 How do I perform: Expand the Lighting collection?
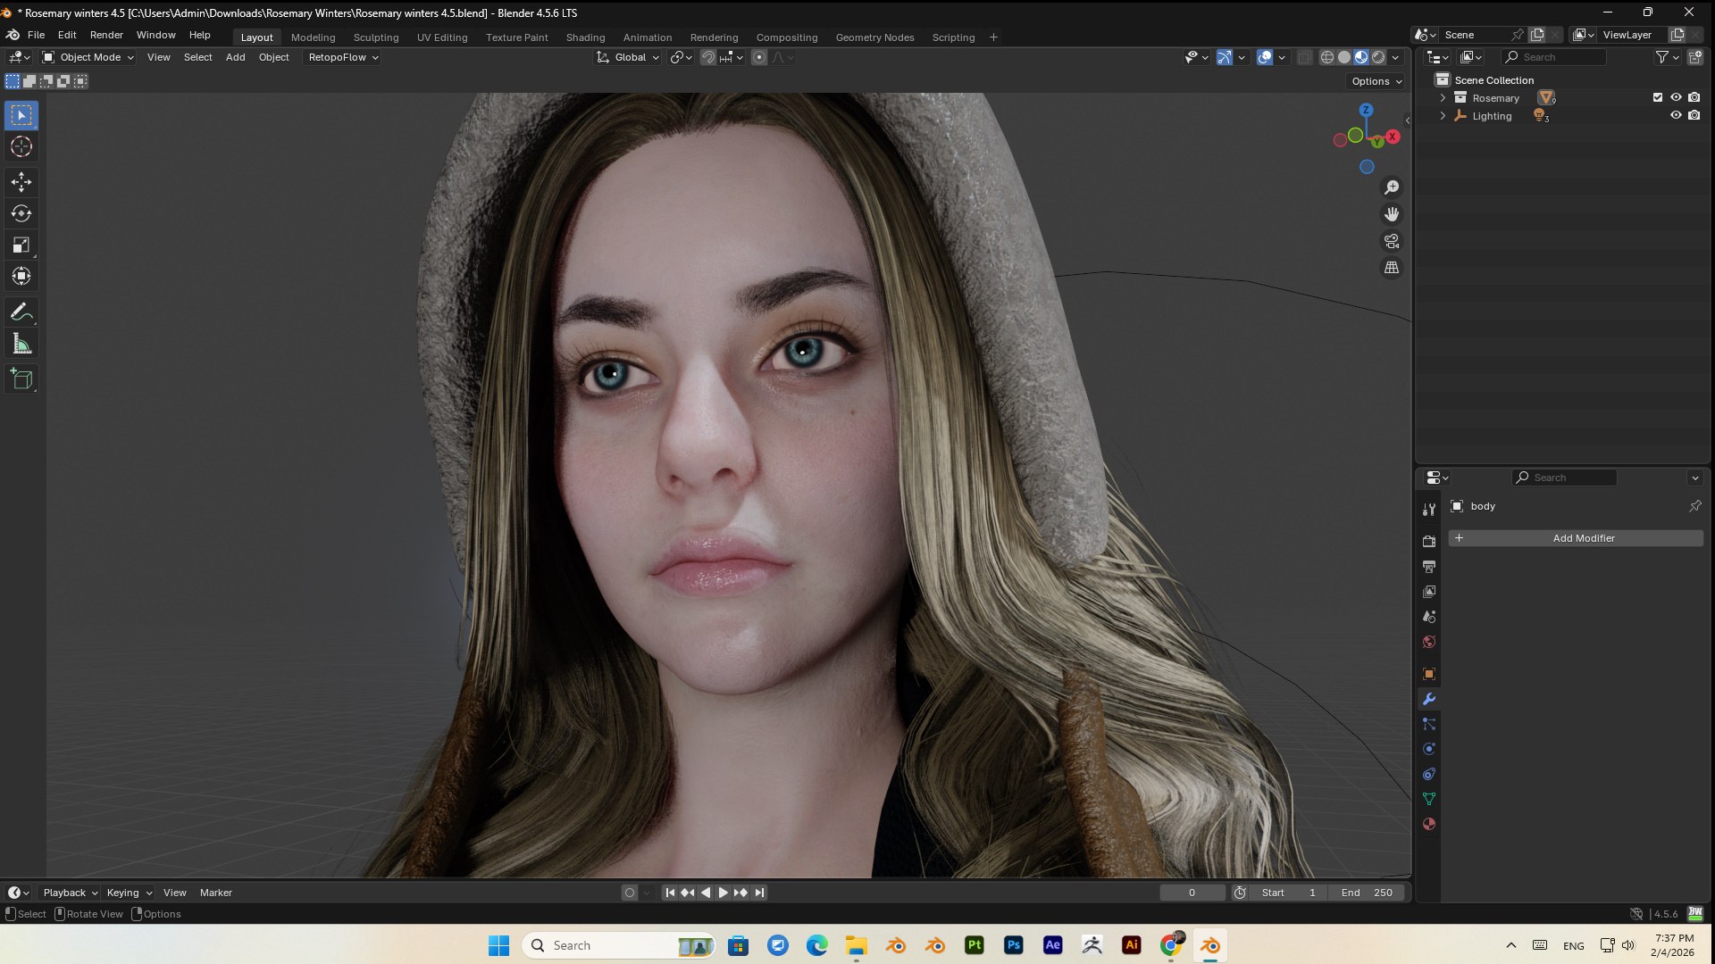[x=1443, y=116]
